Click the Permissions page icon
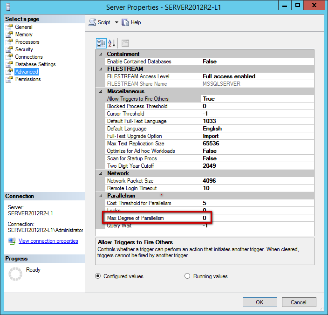Viewport: 328px width, 315px height. (9, 79)
